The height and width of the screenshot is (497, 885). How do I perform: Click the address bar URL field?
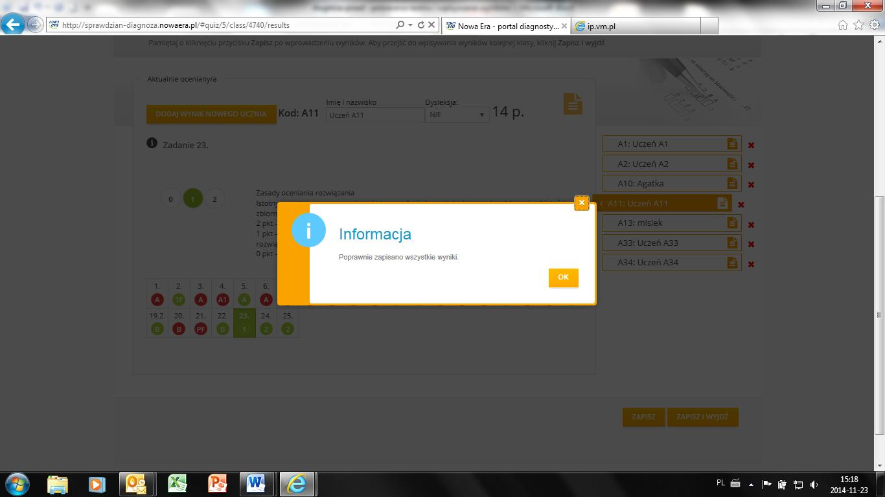(x=220, y=25)
